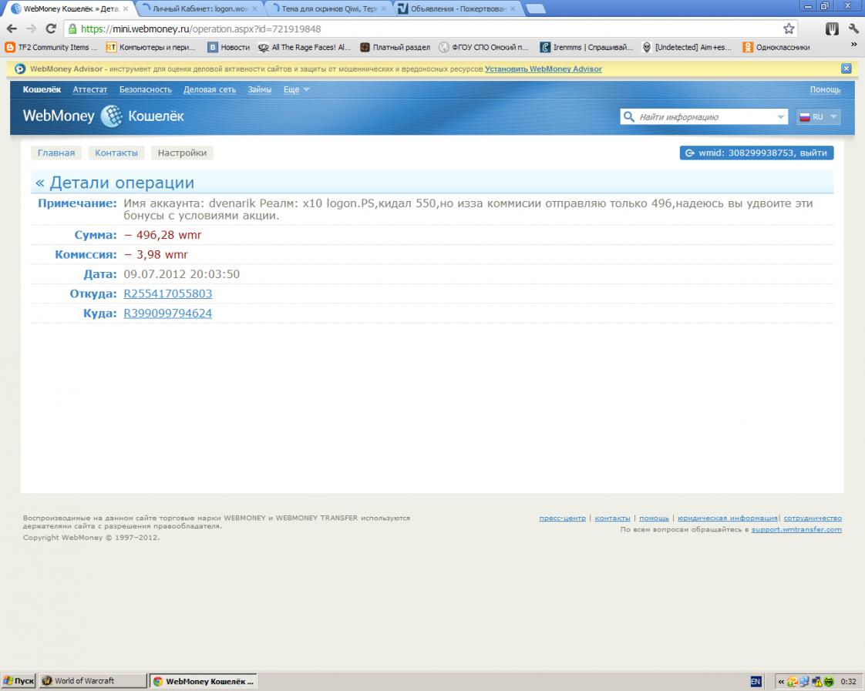Viewport: 865px width, 691px height.
Task: Open the Аттестат menu item
Action: click(89, 89)
